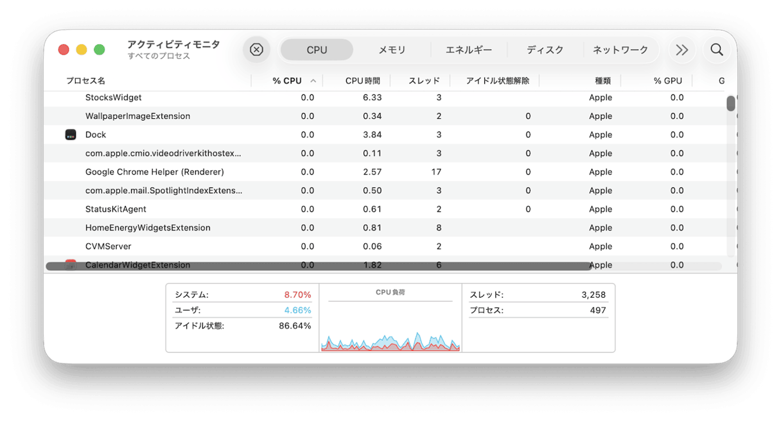Click the horizontal scrollbar thumb
Image resolution: width=781 pixels, height=421 pixels.
coord(319,266)
